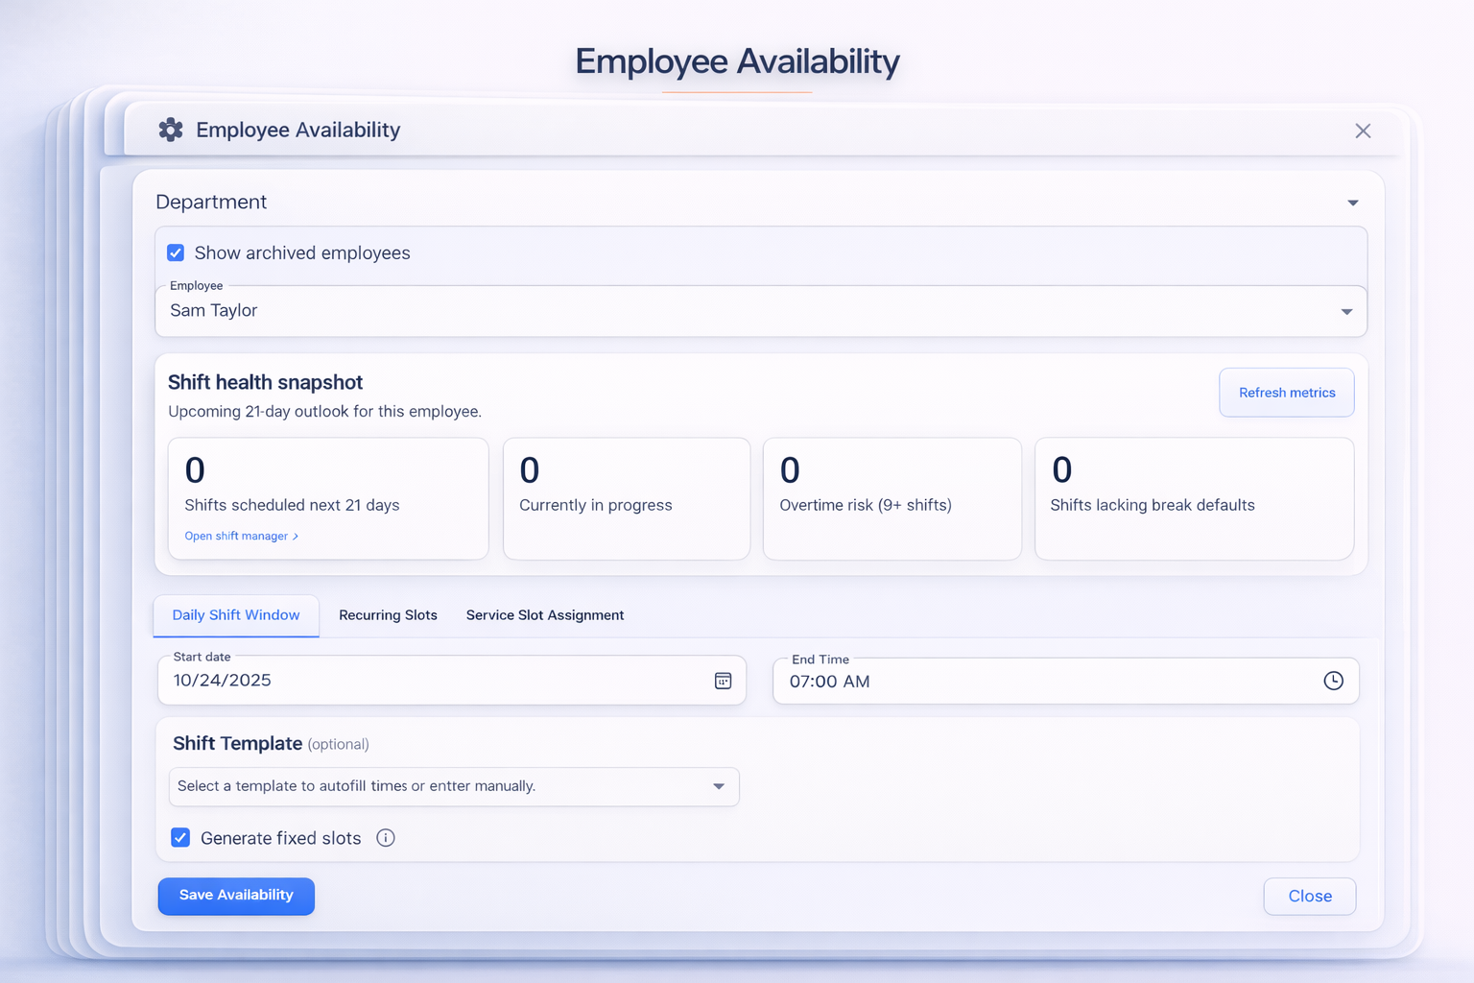The width and height of the screenshot is (1474, 983).
Task: Open the calendar picker icon in Start date
Action: 724,681
